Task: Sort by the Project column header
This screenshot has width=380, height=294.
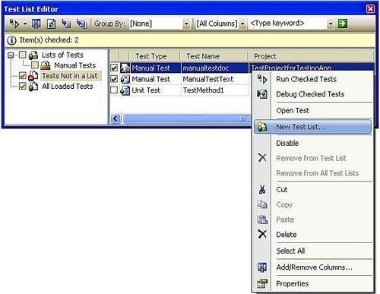Action: (x=311, y=56)
